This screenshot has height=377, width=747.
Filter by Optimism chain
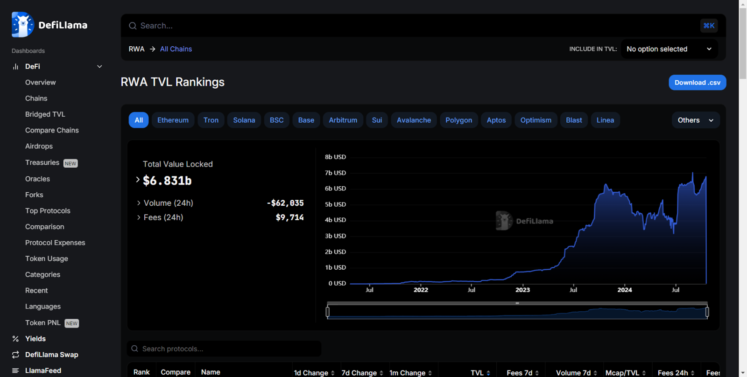point(536,120)
